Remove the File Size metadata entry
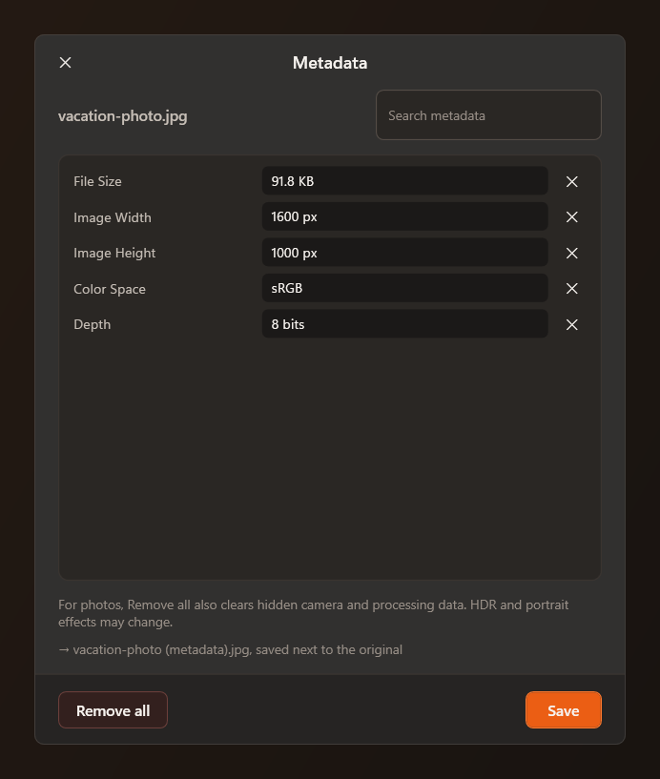 pyautogui.click(x=571, y=181)
